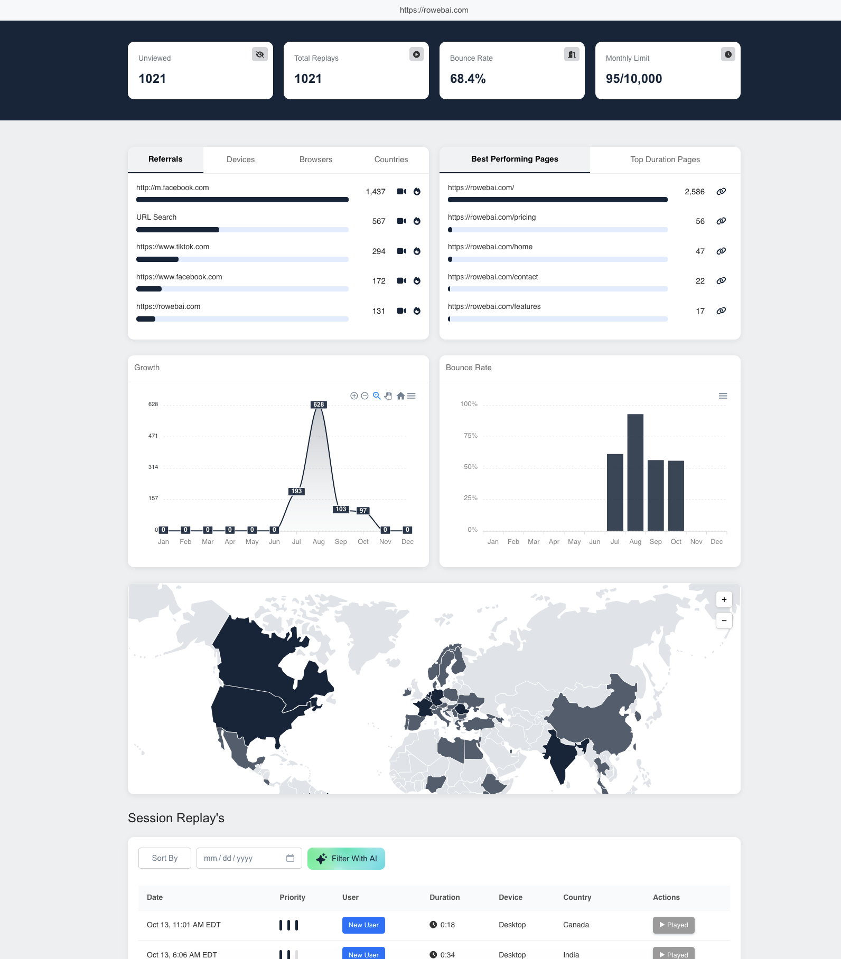841x959 pixels.
Task: Click New User badge for India session
Action: (363, 954)
